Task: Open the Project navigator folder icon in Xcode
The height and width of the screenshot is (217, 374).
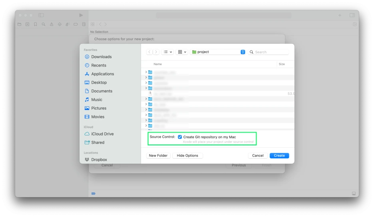Action: (x=19, y=24)
